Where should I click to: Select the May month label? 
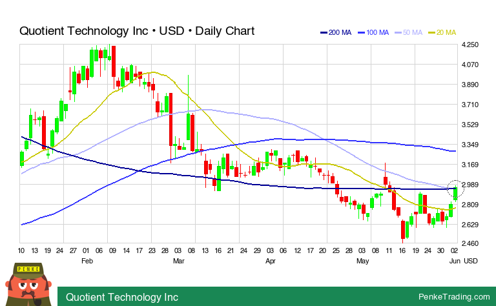coord(362,261)
